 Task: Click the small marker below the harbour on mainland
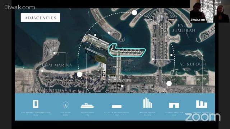pyautogui.click(x=122, y=86)
